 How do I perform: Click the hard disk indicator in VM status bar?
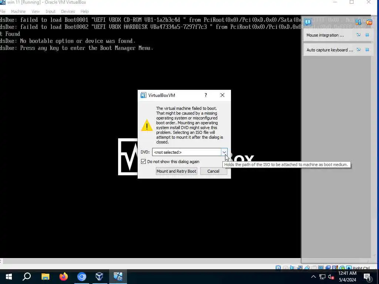click(x=278, y=268)
